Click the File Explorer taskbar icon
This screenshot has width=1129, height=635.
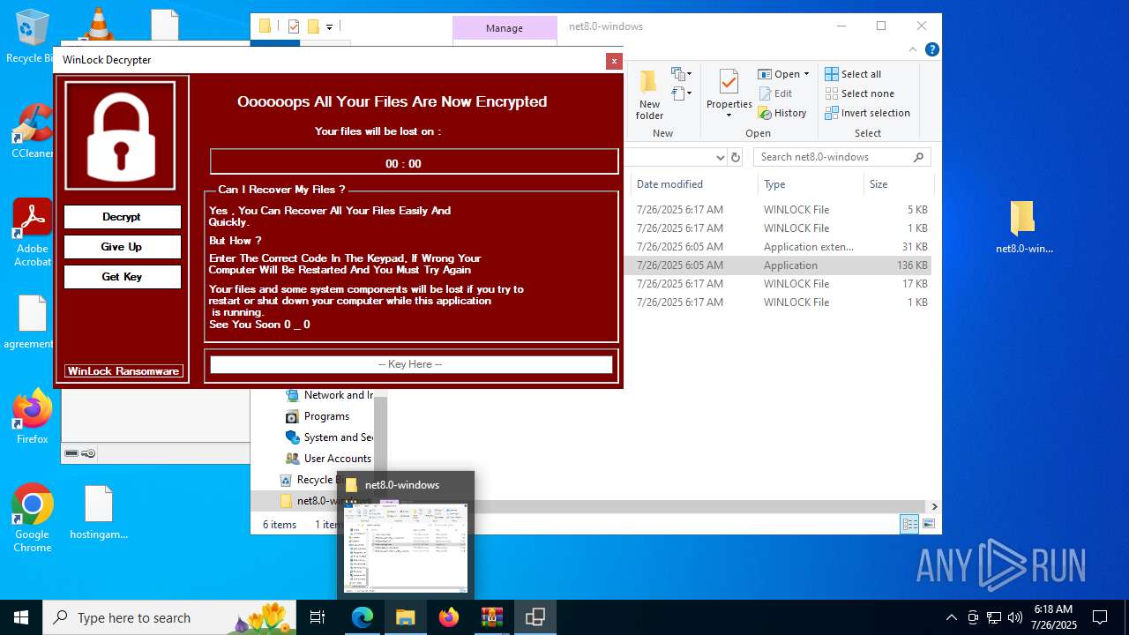click(405, 617)
